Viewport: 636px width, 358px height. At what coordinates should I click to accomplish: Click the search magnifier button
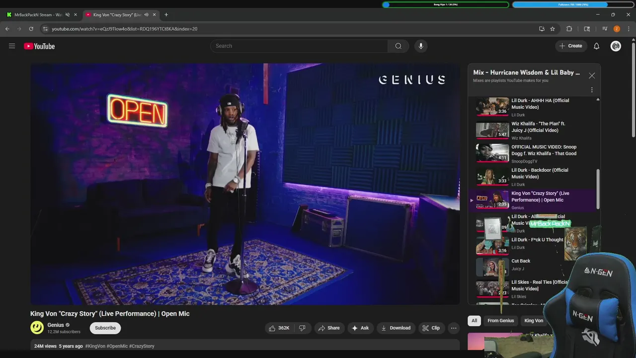398,46
